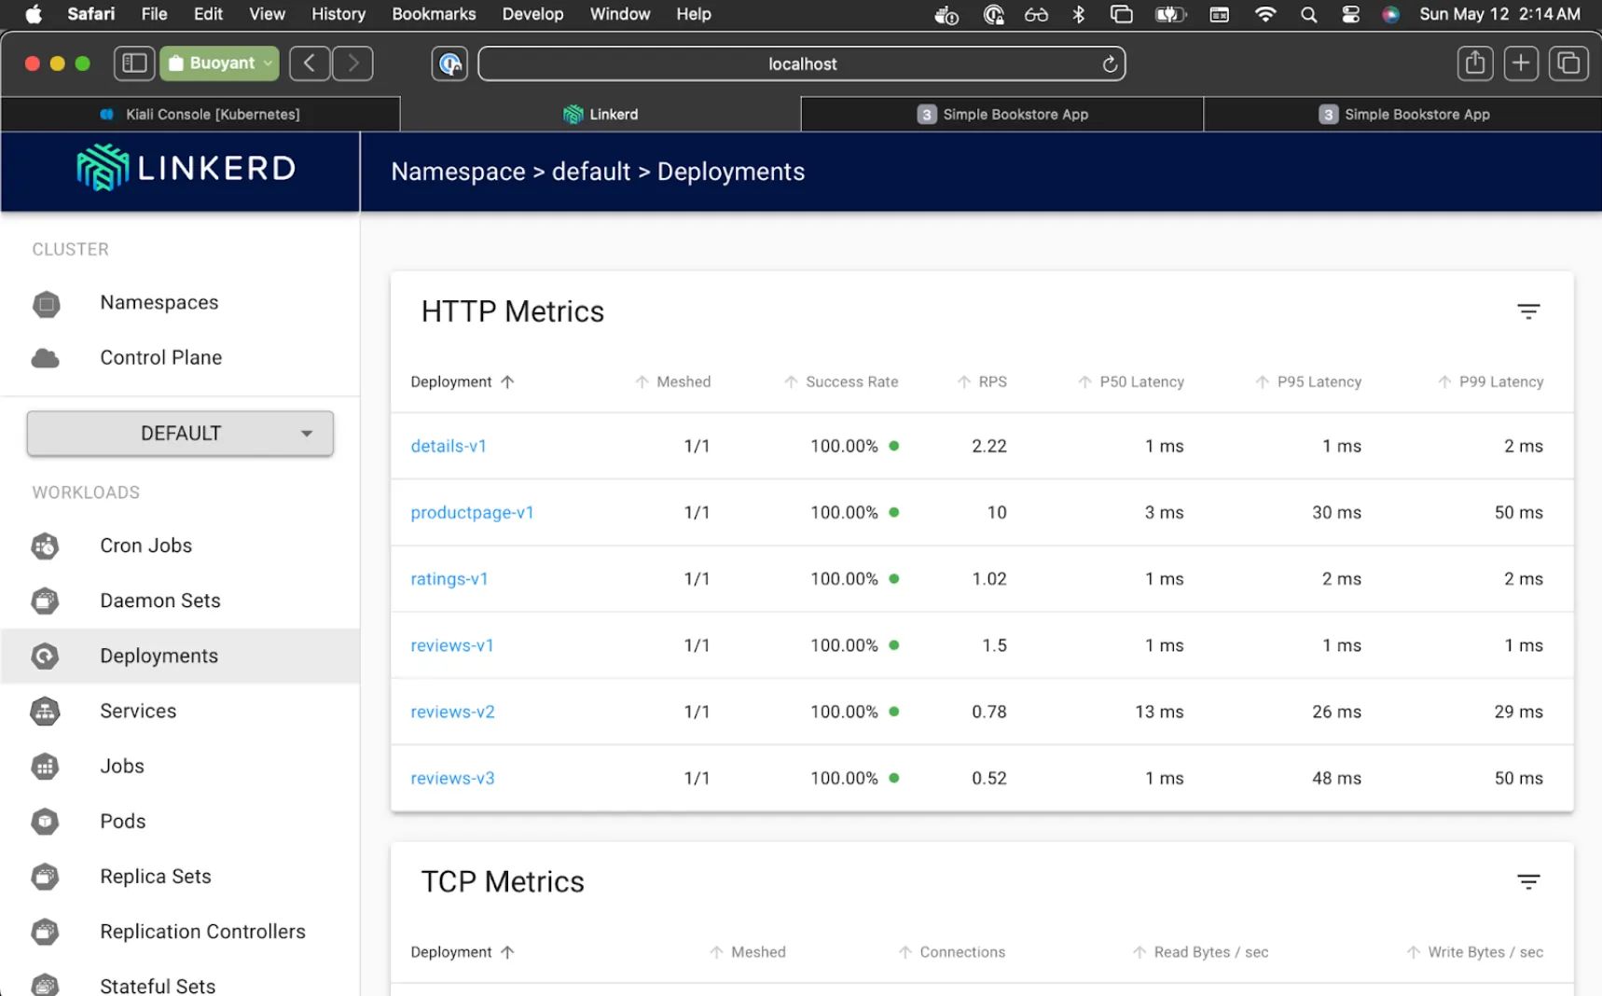1602x996 pixels.
Task: Click the Daemon Sets sidebar icon
Action: 46,602
